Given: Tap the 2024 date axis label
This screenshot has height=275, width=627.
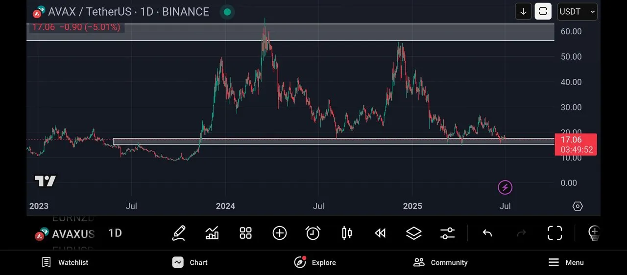Looking at the screenshot, I should coord(225,206).
